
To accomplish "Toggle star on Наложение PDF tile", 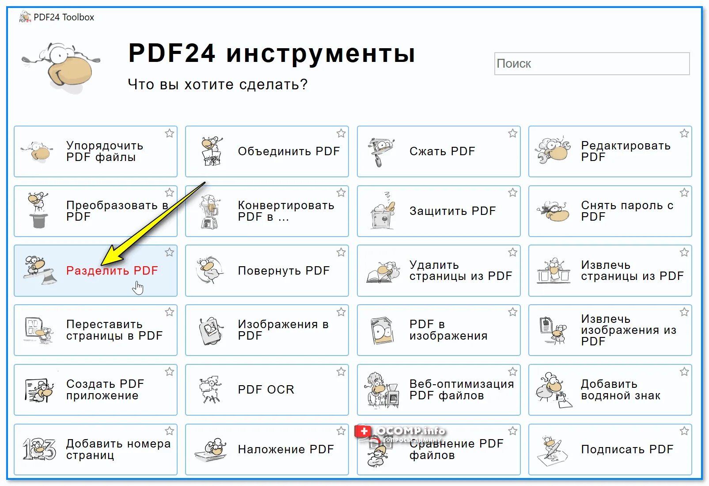I will tap(341, 431).
